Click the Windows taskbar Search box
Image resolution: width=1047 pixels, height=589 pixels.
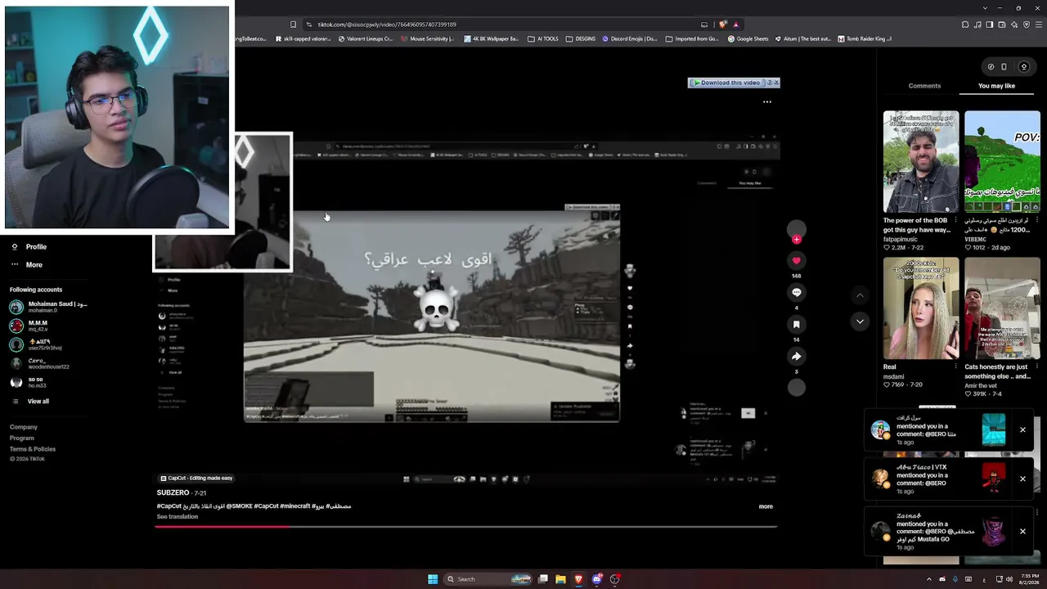click(x=488, y=579)
